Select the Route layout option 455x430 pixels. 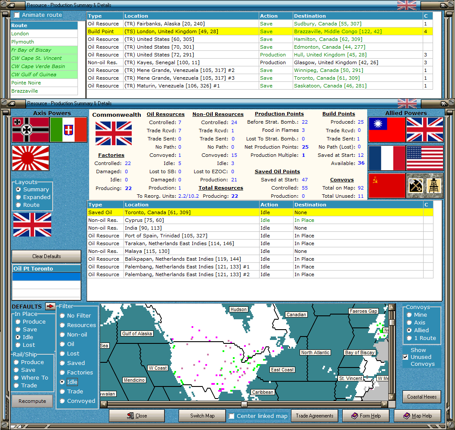pos(18,205)
